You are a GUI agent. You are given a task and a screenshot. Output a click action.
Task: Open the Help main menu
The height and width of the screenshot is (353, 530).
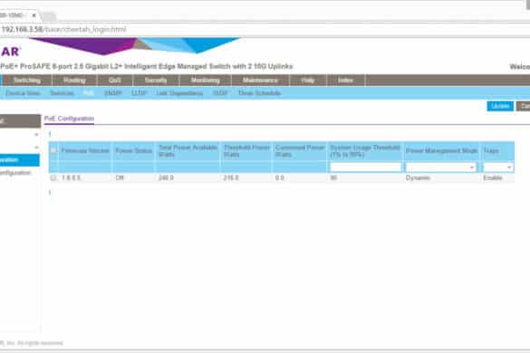tap(308, 81)
